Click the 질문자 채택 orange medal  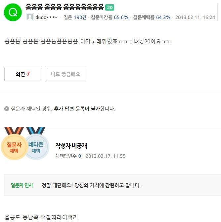(14, 144)
